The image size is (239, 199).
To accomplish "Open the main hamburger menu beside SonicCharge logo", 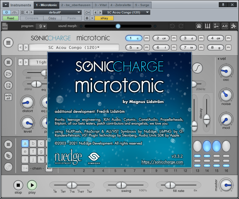I will pos(8,42).
